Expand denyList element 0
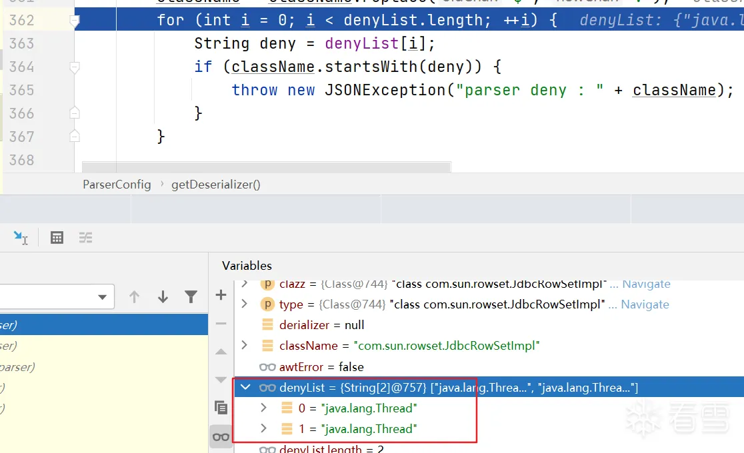744x453 pixels. point(263,408)
